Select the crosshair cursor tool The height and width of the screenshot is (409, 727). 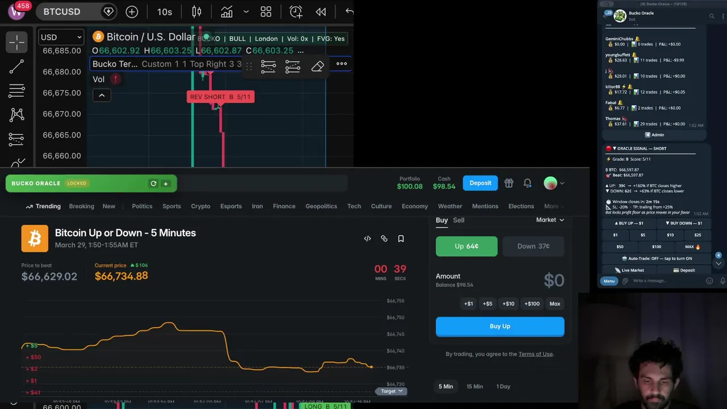(16, 41)
